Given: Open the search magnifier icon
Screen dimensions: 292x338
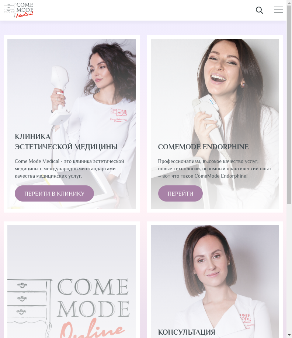Looking at the screenshot, I should (259, 10).
